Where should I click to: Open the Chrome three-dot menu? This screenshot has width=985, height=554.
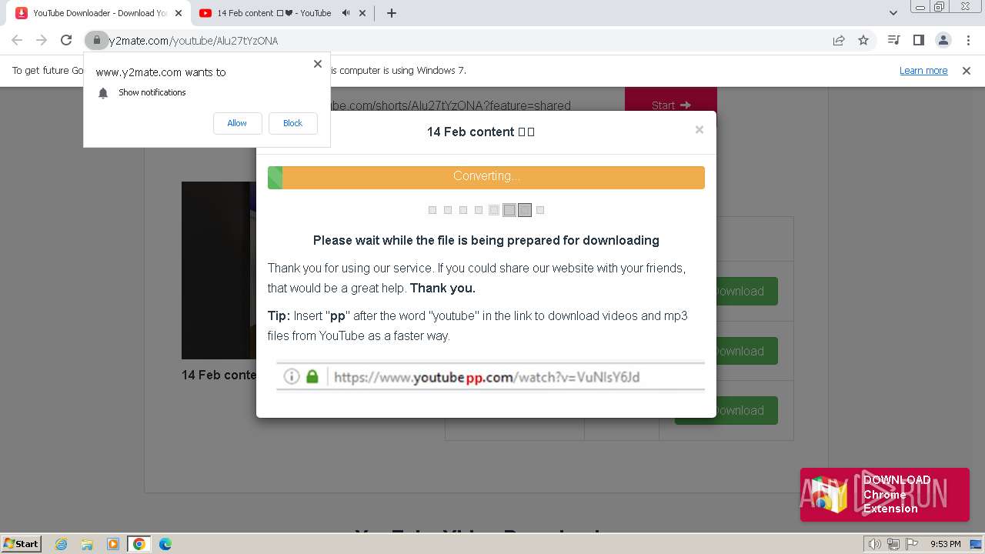[x=968, y=40]
